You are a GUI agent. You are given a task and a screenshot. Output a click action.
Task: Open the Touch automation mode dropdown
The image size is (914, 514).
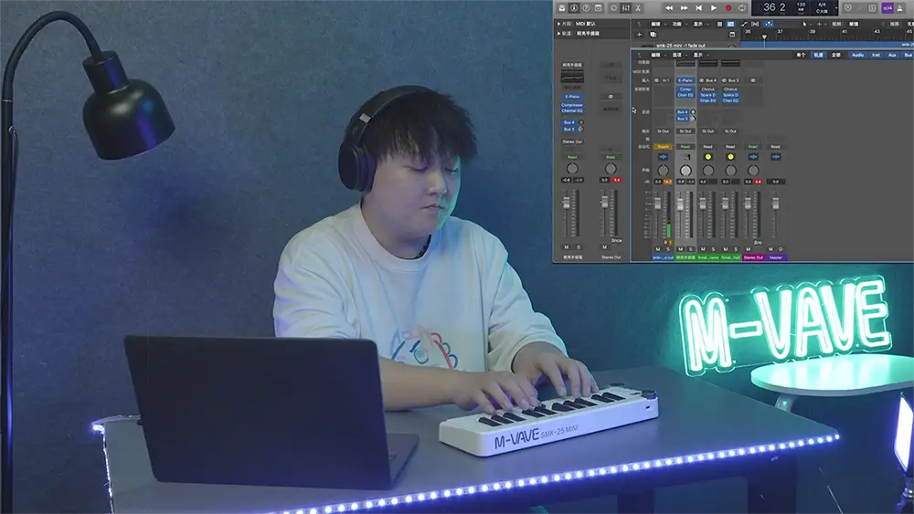tap(663, 147)
